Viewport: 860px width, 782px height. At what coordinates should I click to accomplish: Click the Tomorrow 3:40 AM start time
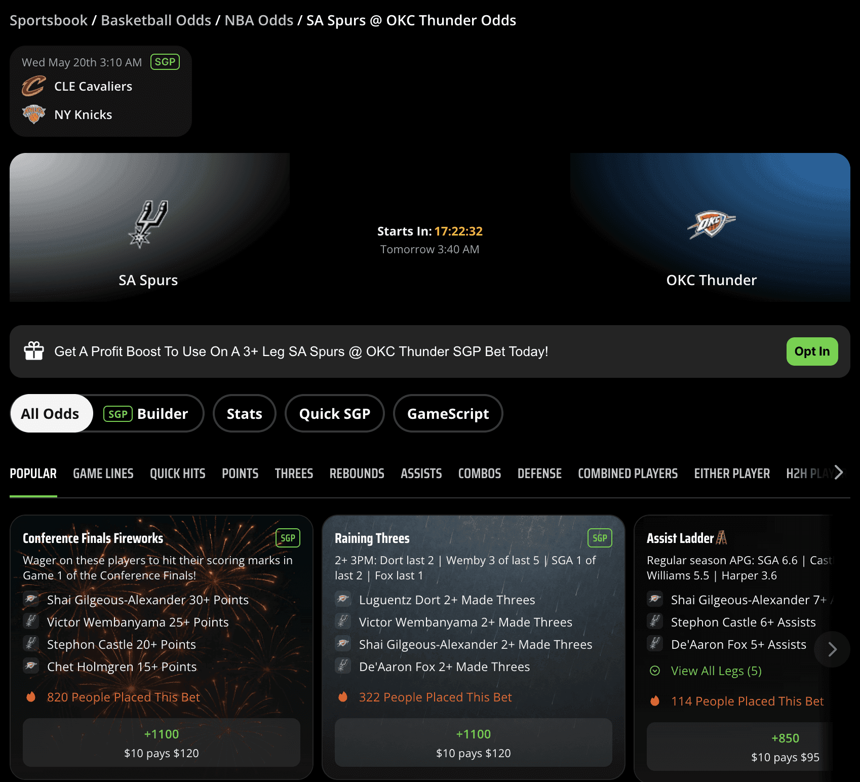[x=430, y=249]
